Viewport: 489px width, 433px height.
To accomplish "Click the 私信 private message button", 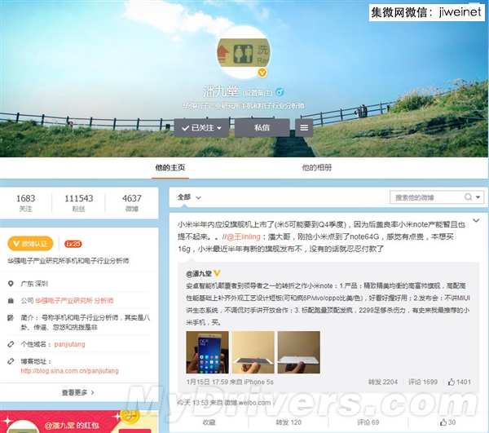I will click(262, 127).
